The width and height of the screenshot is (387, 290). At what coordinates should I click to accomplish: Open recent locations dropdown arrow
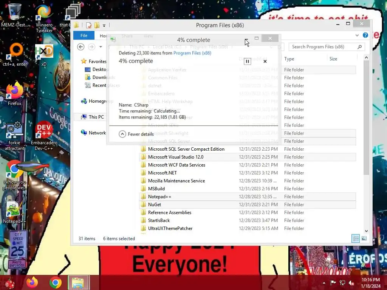[101, 46]
